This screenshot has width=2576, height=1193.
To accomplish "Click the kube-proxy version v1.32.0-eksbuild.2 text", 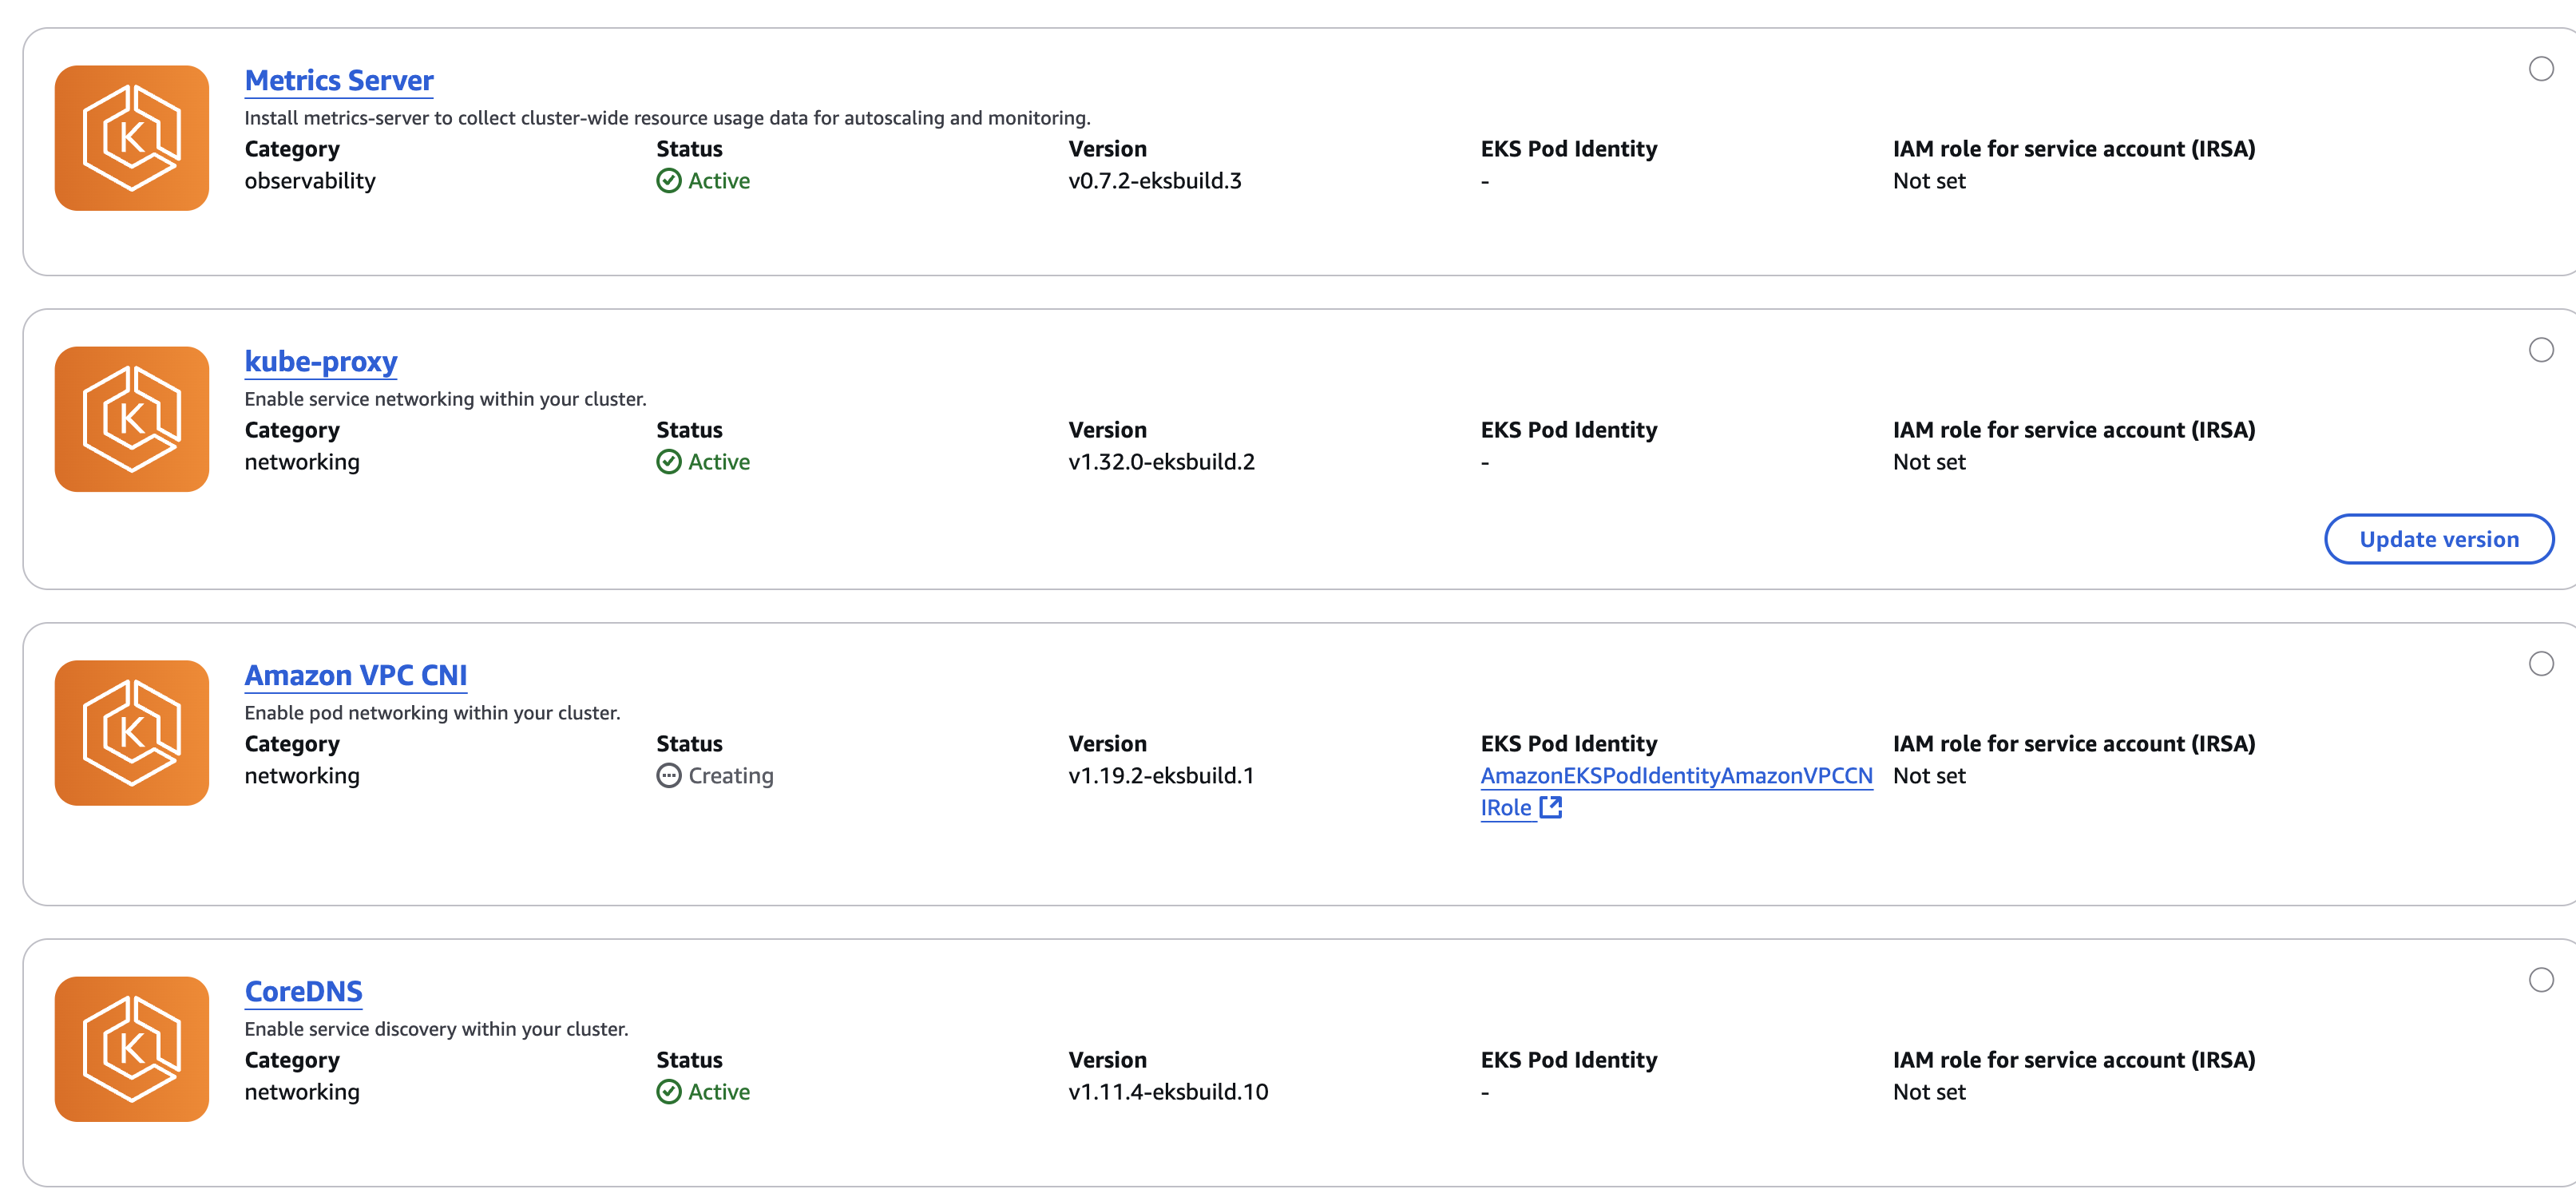I will click(1161, 462).
